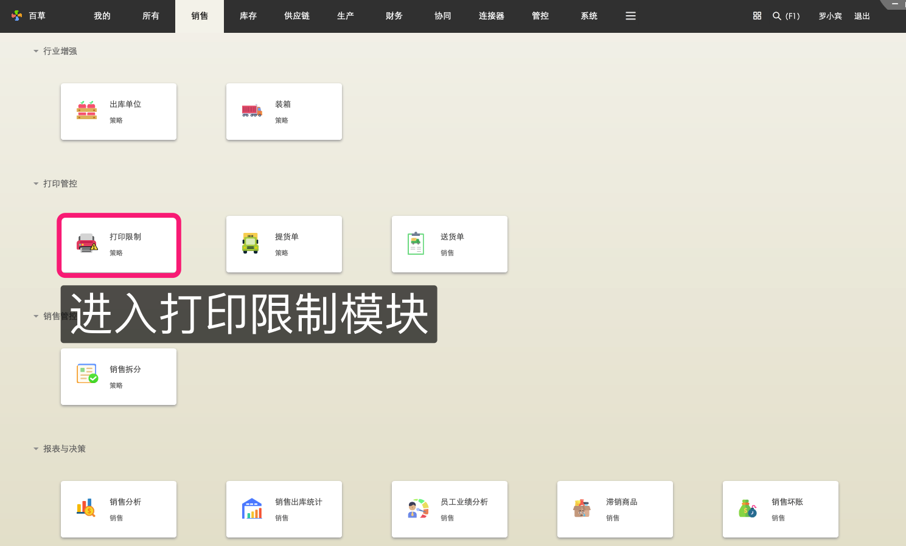Open the 销售坏账 card title
The height and width of the screenshot is (546, 906).
pos(787,502)
